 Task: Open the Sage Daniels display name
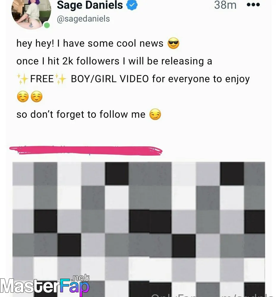coord(90,5)
